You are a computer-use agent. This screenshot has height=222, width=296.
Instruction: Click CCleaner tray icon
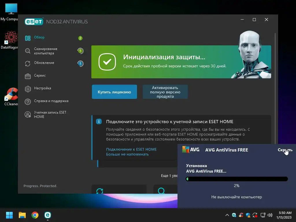(241, 215)
